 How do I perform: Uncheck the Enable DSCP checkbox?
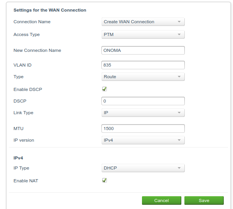(x=105, y=89)
